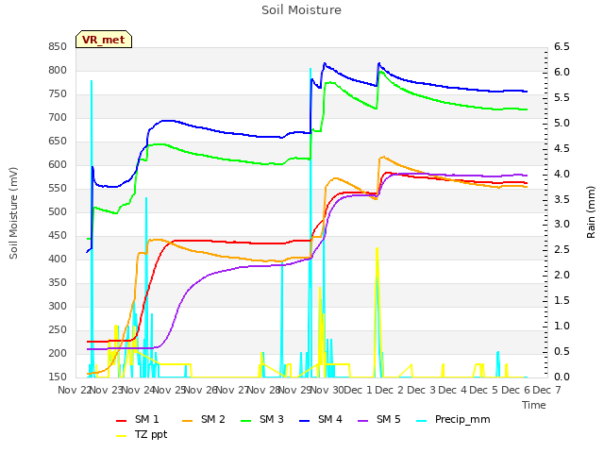Click the yellow TZ ppt legend swatch
Image resolution: width=604 pixels, height=453 pixels.
(x=122, y=436)
